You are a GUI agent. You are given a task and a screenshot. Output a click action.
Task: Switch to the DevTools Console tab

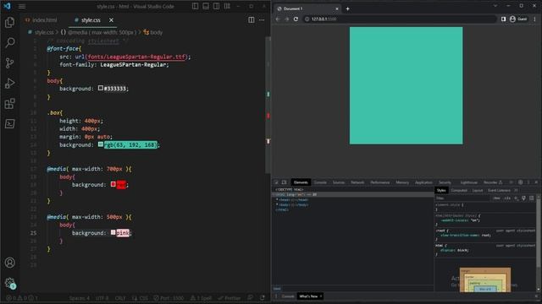[x=320, y=182]
